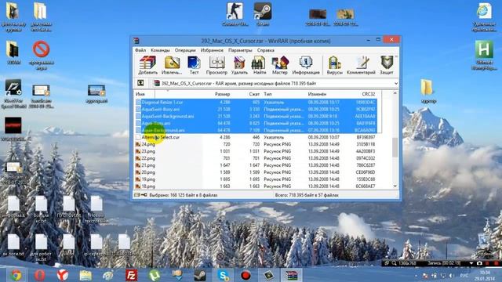
Task: Click the Вирусы virus scan icon
Action: [335, 65]
